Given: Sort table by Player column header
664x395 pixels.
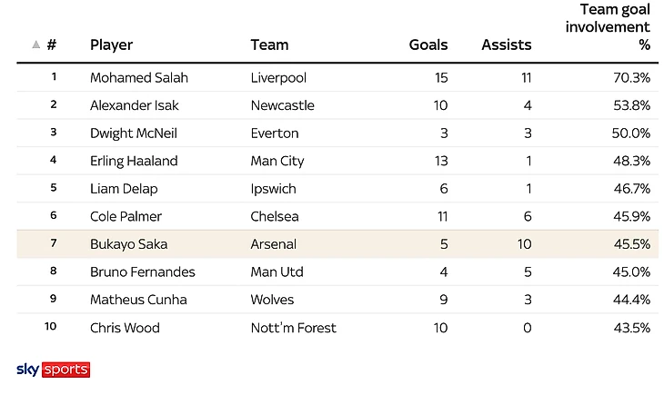Looking at the screenshot, I should (x=111, y=44).
